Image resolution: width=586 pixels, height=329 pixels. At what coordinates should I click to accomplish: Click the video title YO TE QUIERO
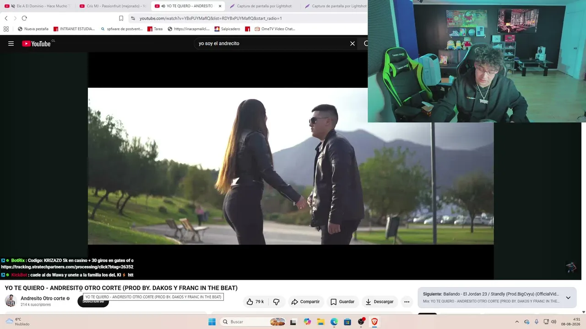pyautogui.click(x=121, y=288)
